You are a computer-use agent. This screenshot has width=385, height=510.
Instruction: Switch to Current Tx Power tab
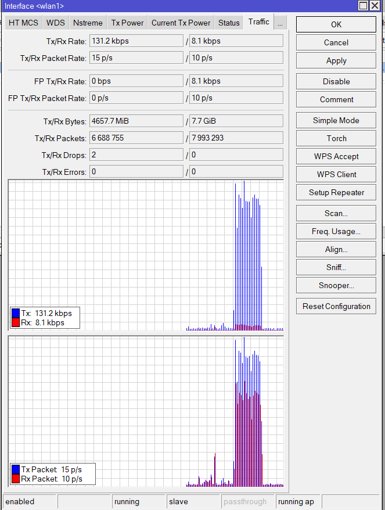[x=181, y=23]
